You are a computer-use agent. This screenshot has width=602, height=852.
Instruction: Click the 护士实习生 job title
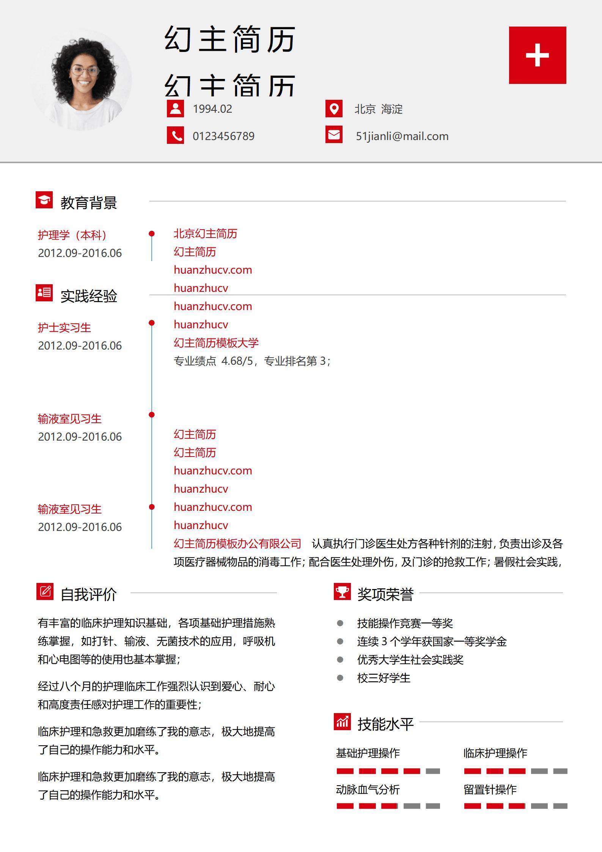[64, 328]
